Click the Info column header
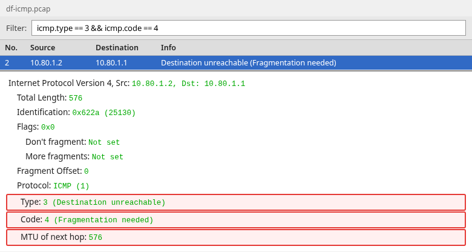Viewport: 472px width, 252px height. [168, 48]
